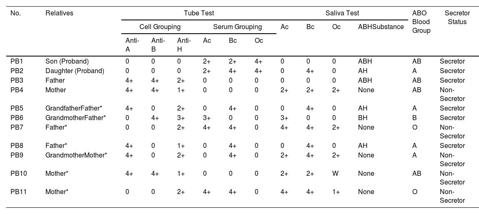Click the "W" saliva result cell
Viewport: 479px width, 214px height.
point(335,173)
